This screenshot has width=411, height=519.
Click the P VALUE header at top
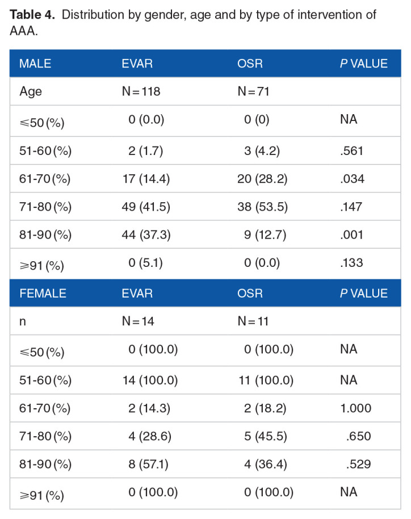[x=364, y=64]
